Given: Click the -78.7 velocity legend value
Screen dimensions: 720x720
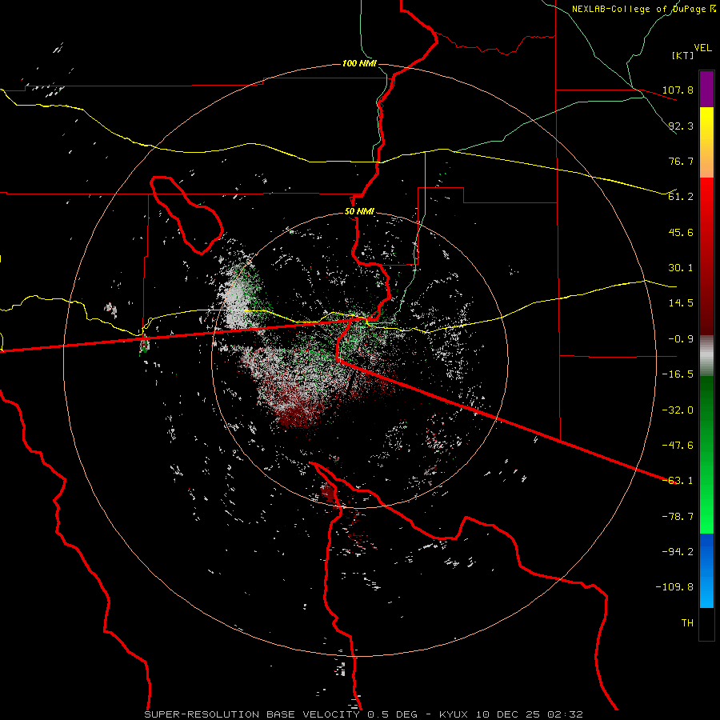Looking at the screenshot, I should coord(678,517).
